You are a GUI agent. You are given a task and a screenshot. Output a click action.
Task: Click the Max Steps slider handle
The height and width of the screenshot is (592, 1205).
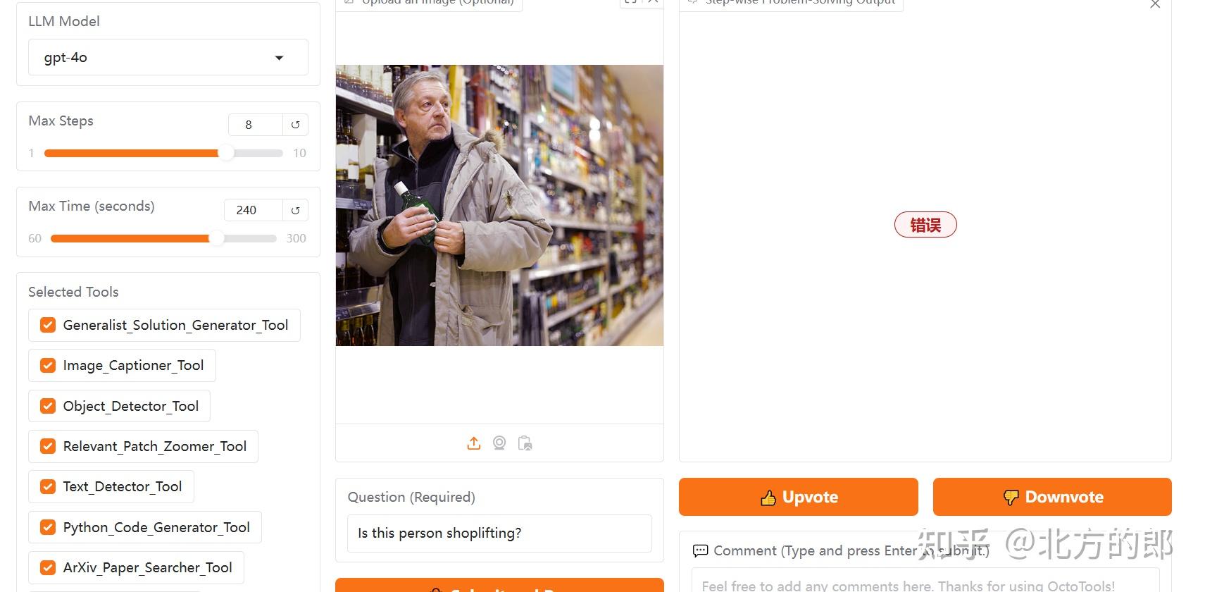[x=225, y=153]
